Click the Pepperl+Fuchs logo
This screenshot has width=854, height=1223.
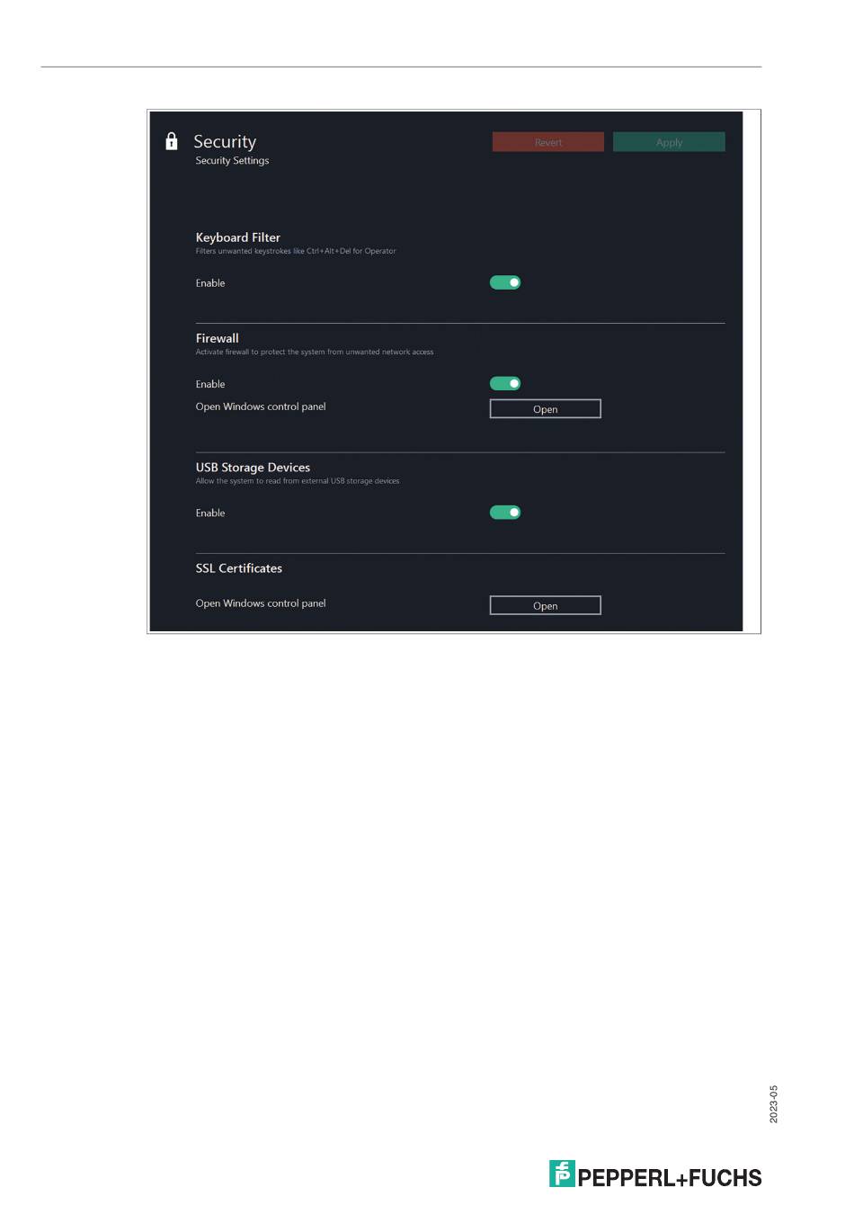tap(655, 1175)
